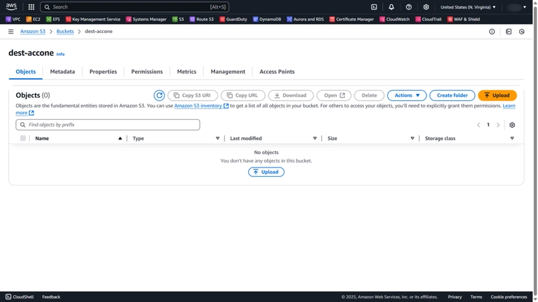
Task: Open Certificate Manager shortcut
Action: [352, 20]
